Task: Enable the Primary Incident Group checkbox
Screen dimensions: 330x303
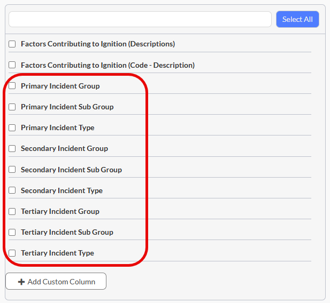Action: coord(12,86)
